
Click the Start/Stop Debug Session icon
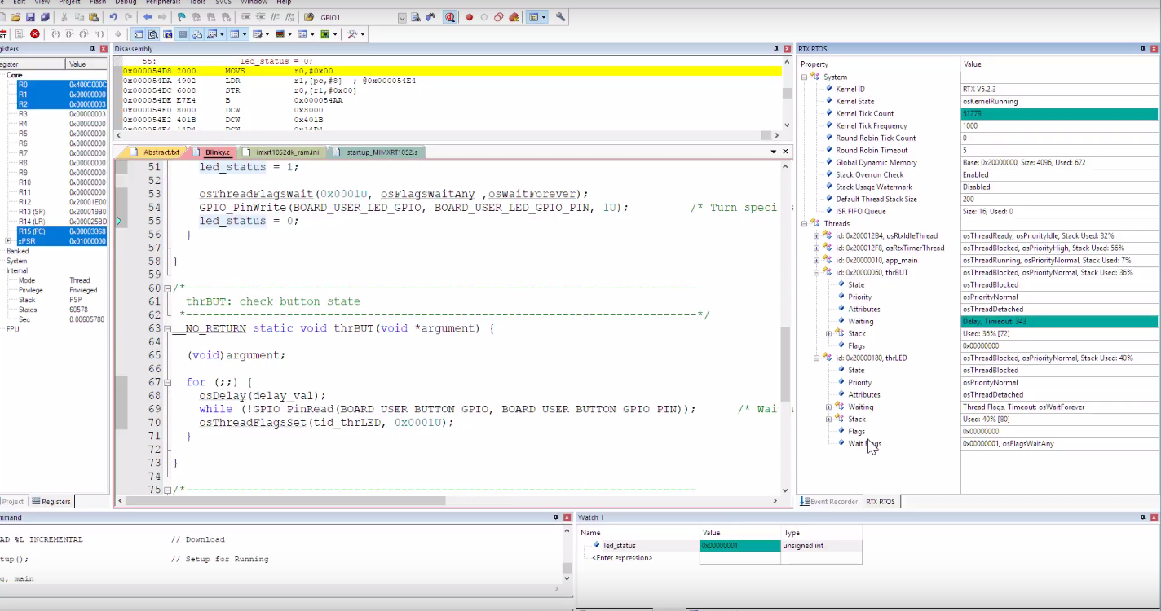pos(449,17)
